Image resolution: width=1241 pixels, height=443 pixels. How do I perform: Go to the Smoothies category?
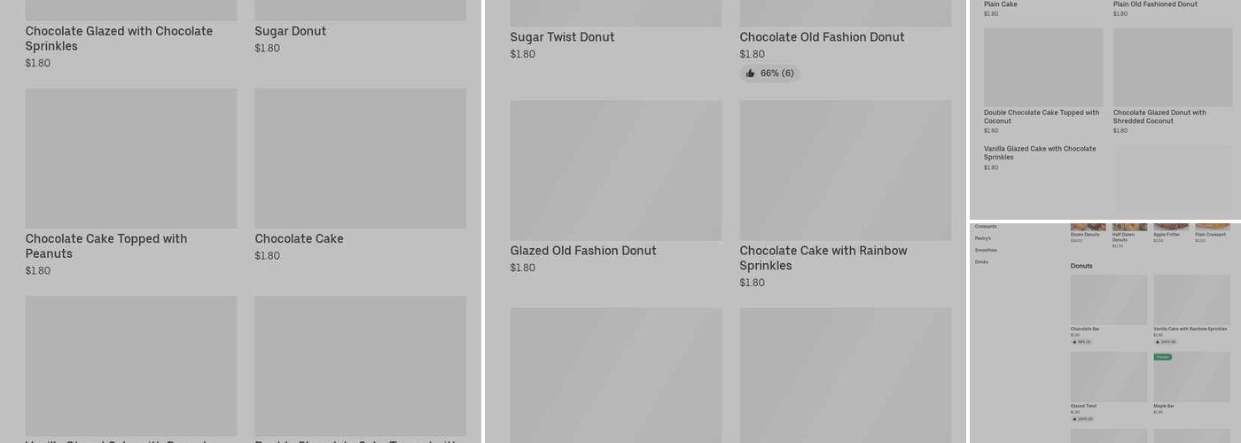(986, 251)
